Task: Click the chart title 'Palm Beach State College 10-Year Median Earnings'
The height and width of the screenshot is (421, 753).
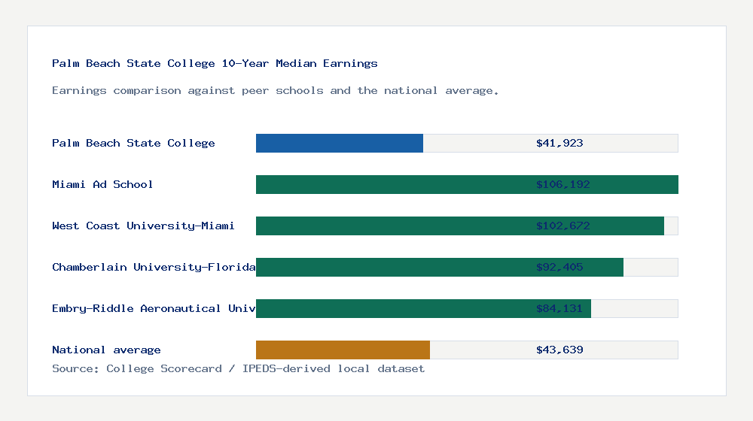Action: (x=215, y=63)
